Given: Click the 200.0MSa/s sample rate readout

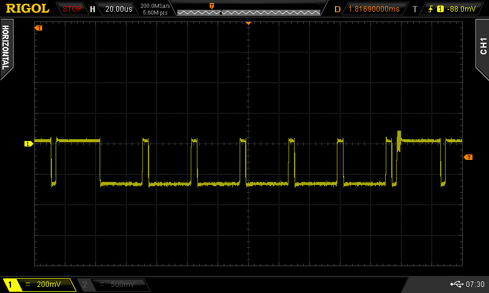Looking at the screenshot, I should pos(155,6).
